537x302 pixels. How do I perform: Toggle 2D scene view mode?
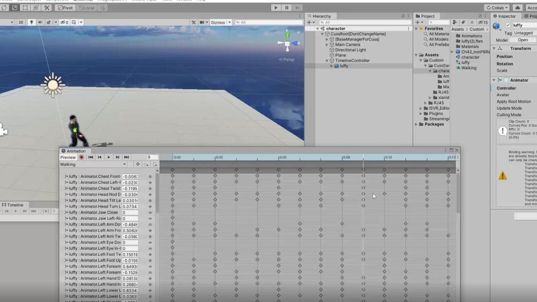click(20, 22)
